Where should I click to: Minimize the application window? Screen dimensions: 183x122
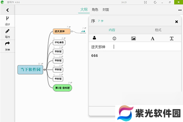[x=162, y=2]
